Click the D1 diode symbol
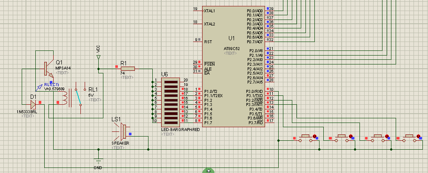 coord(33,103)
